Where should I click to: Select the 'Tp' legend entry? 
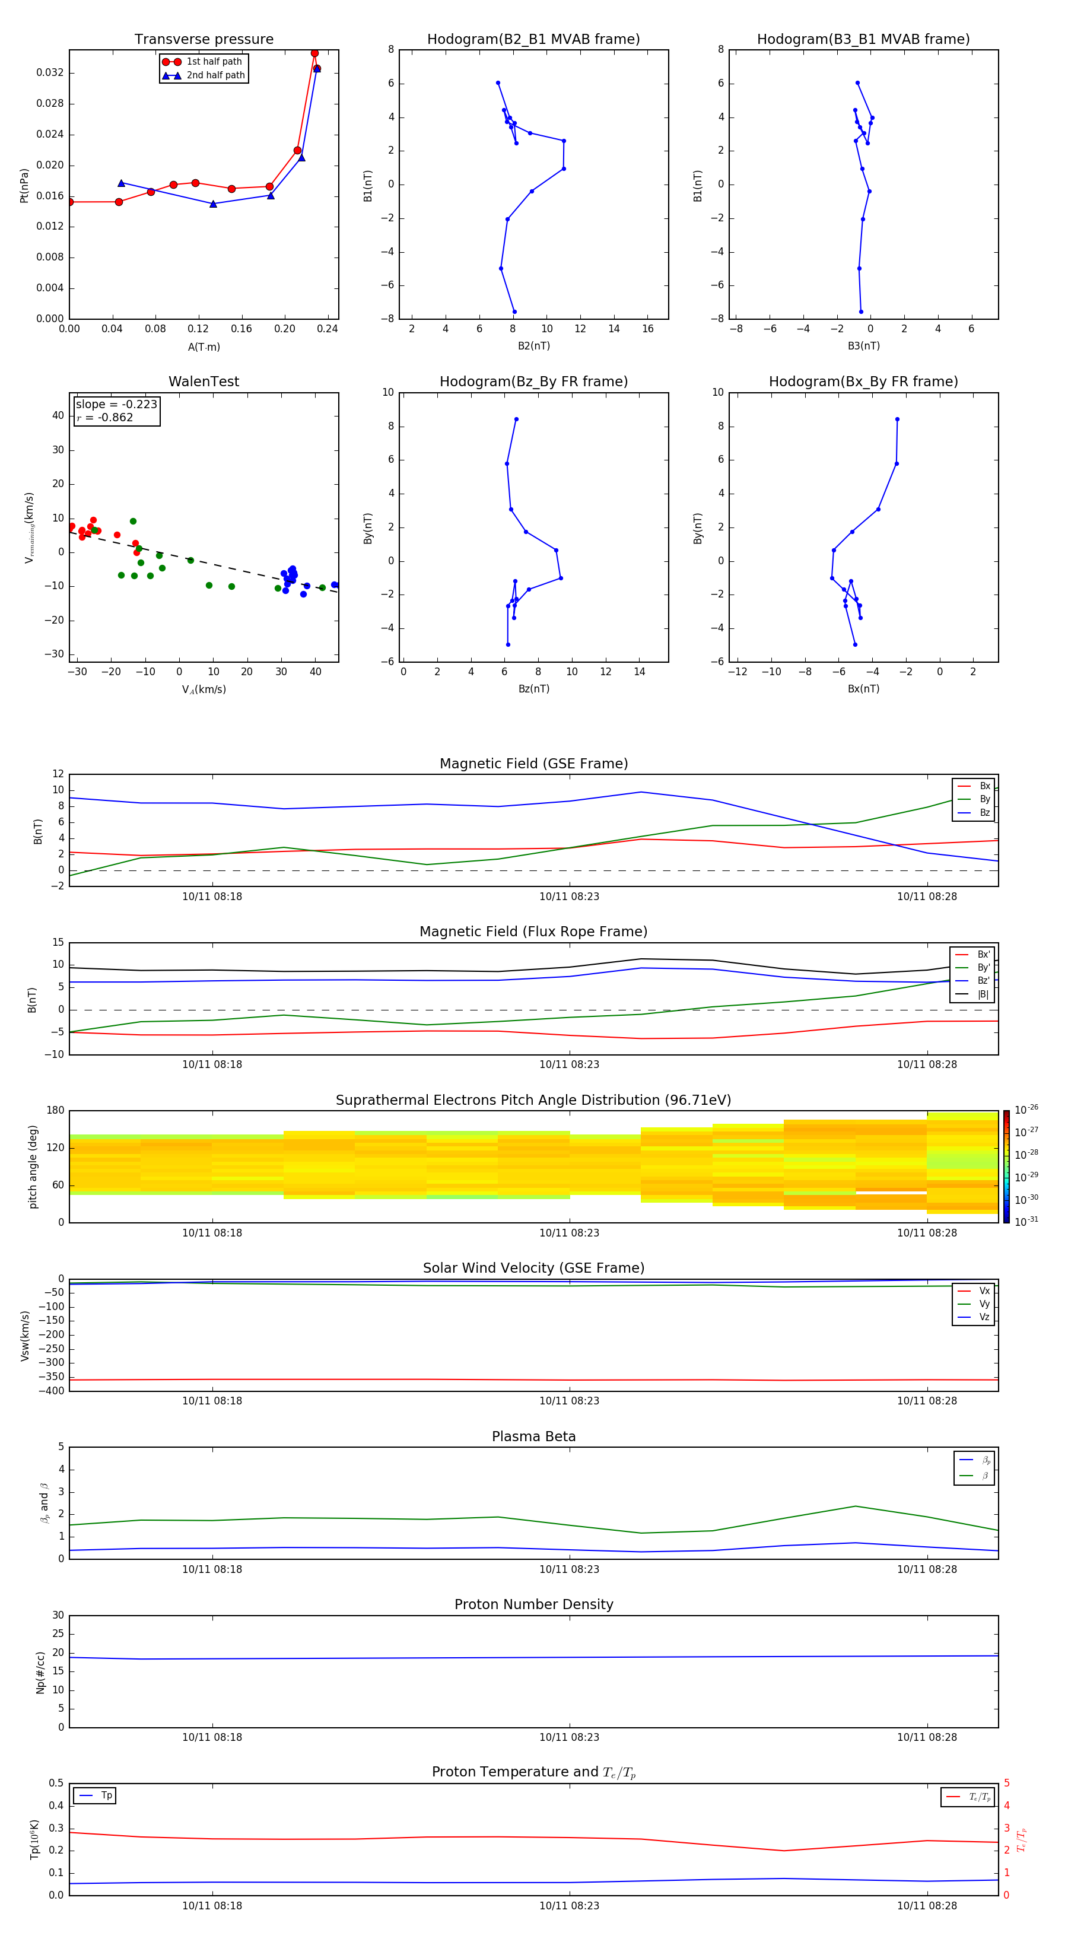pos(95,1796)
